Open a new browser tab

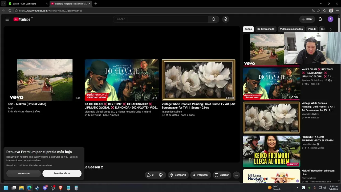click(x=96, y=4)
